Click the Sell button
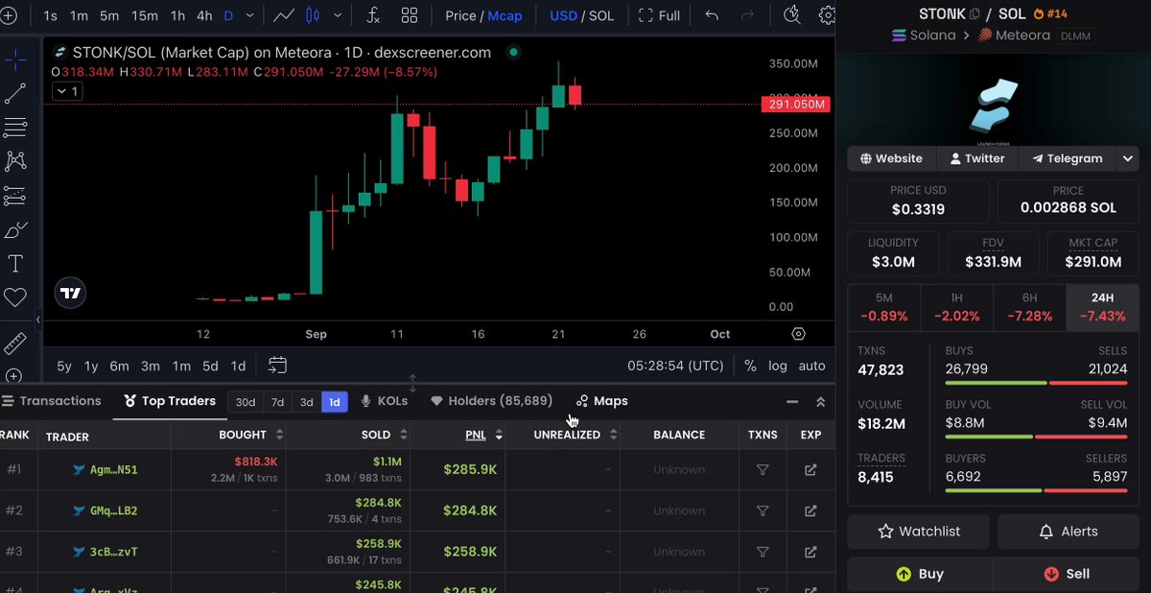 click(1066, 574)
